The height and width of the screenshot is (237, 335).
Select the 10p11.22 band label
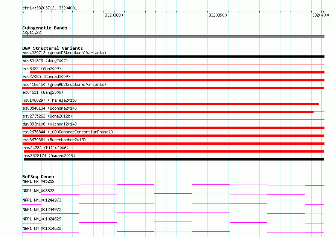(32, 32)
